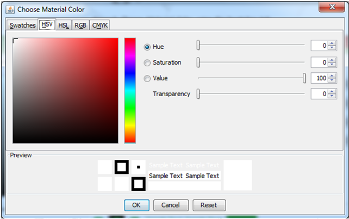Click the vertical rainbow hue strip
Image resolution: width=349 pixels, height=219 pixels.
point(130,90)
